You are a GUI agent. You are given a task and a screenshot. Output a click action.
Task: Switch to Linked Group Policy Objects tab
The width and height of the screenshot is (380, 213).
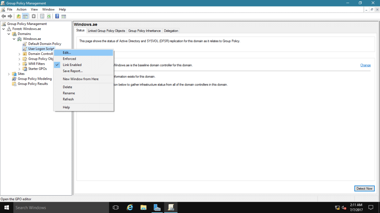click(x=106, y=31)
